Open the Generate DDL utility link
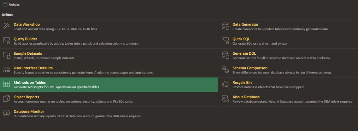The image size is (358, 131). pos(244,53)
